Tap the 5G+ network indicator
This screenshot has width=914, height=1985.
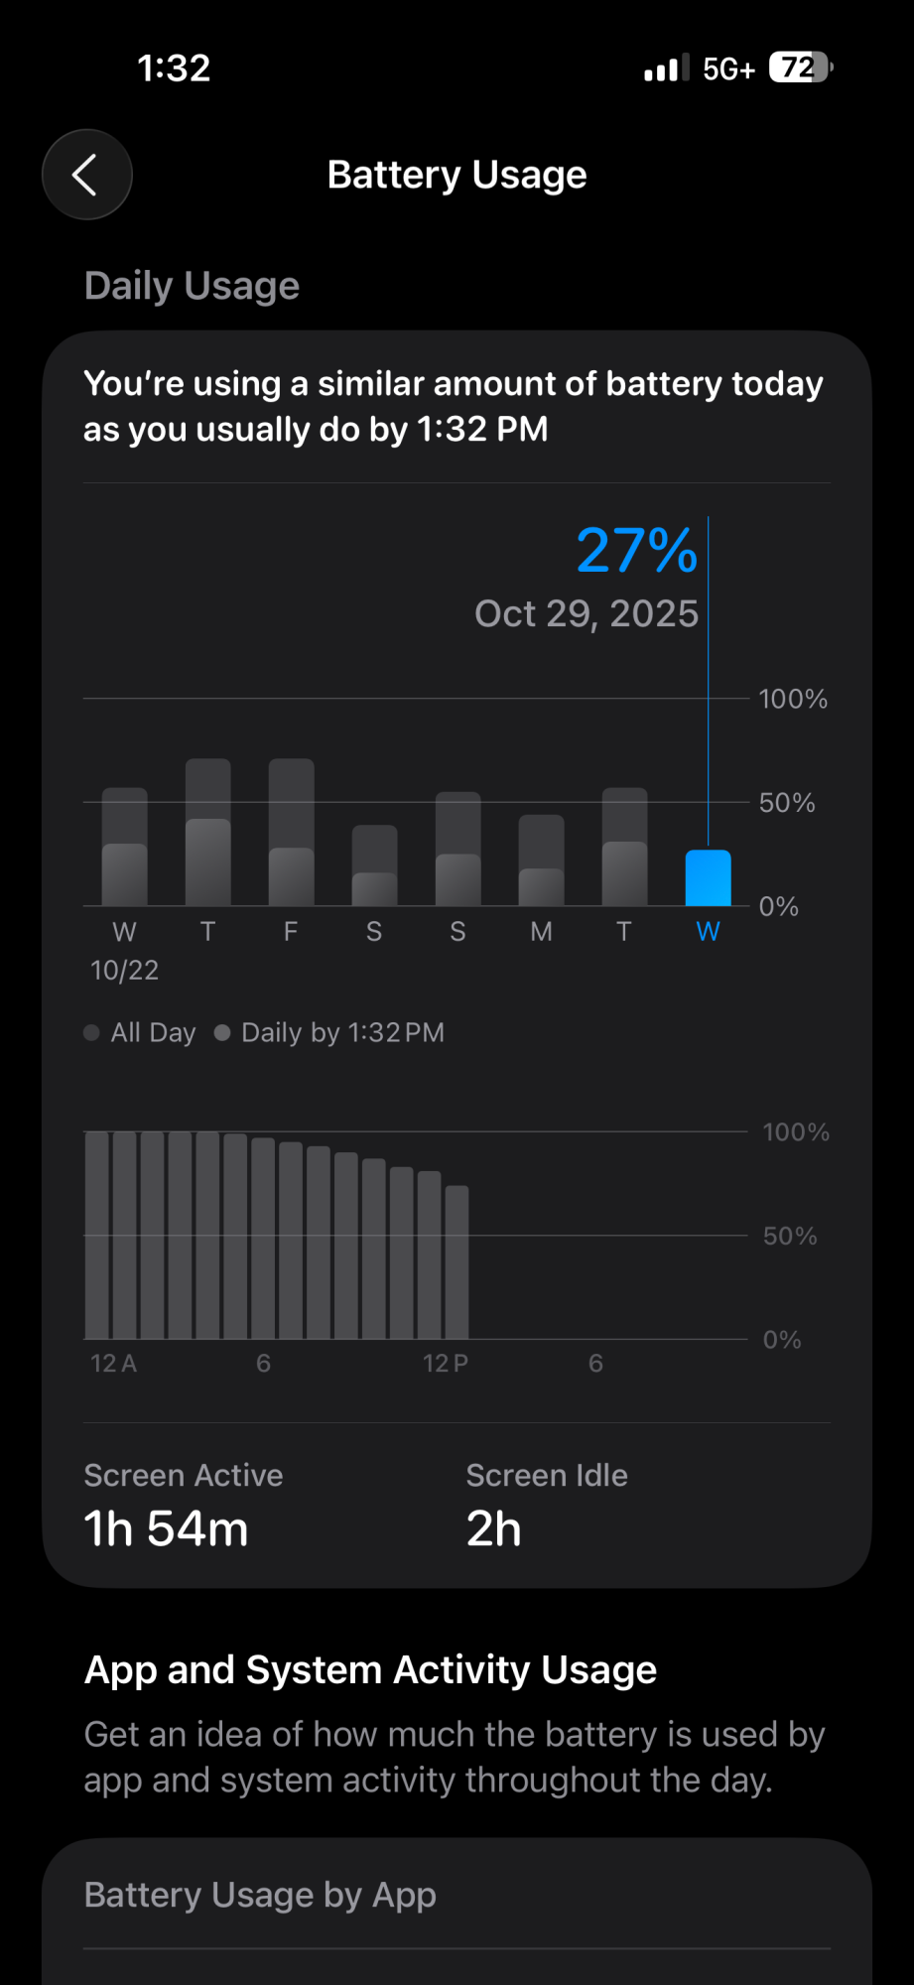coord(728,68)
